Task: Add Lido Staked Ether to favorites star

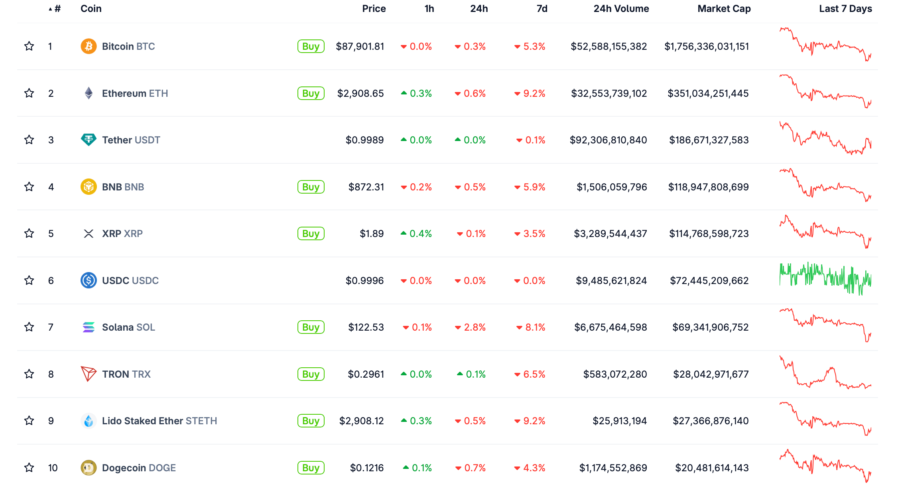Action: tap(29, 421)
